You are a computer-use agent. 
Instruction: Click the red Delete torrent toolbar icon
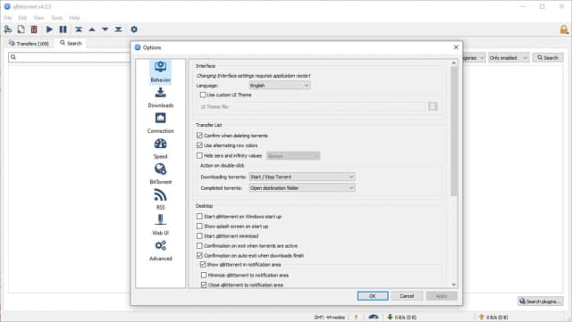point(34,29)
